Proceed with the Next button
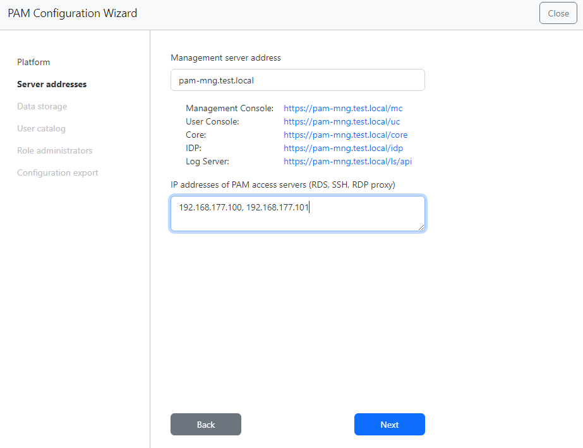 tap(389, 425)
